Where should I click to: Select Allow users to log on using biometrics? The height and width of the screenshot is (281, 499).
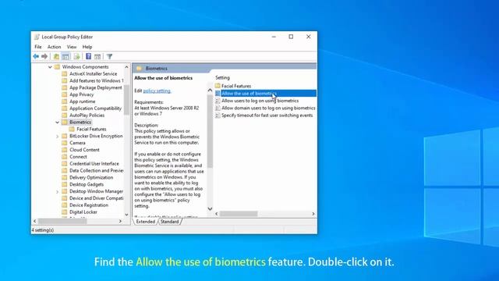pyautogui.click(x=260, y=101)
